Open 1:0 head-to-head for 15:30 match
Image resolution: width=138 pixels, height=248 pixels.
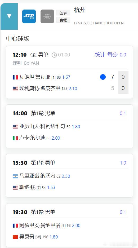coord(123,163)
